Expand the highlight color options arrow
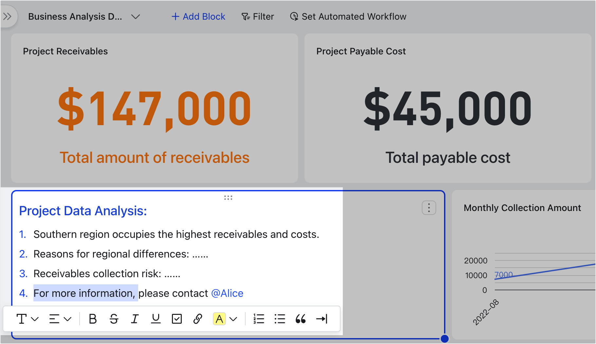 233,319
